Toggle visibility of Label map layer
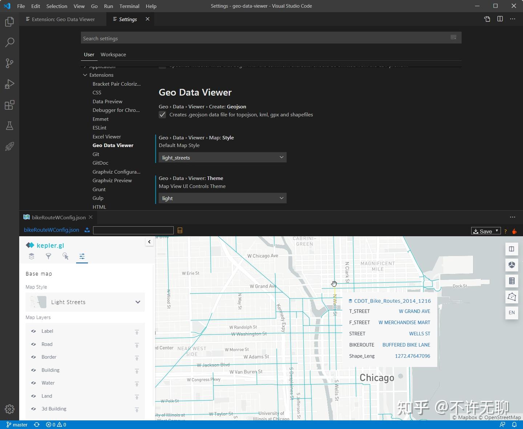Image resolution: width=523 pixels, height=429 pixels. coord(33,331)
